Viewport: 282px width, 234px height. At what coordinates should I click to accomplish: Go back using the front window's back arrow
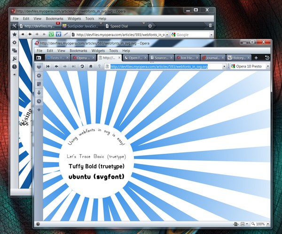tap(56, 67)
